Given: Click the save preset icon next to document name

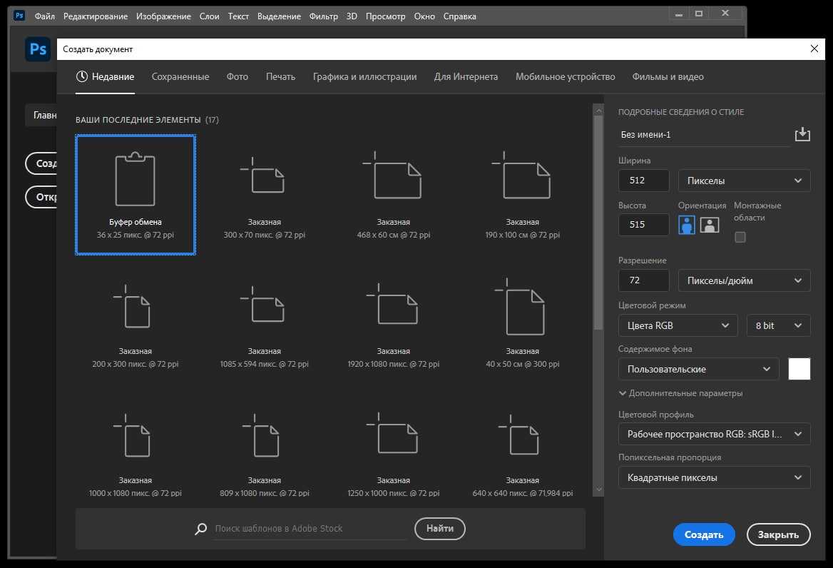Looking at the screenshot, I should [x=802, y=134].
